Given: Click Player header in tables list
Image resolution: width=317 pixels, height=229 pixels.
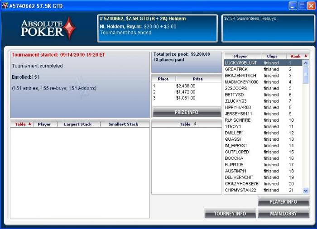Looking at the screenshot, I should point(44,124).
